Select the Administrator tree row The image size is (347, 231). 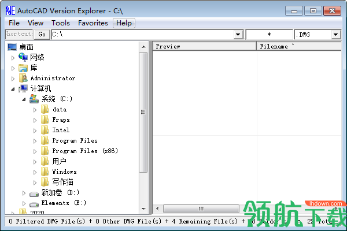53,78
